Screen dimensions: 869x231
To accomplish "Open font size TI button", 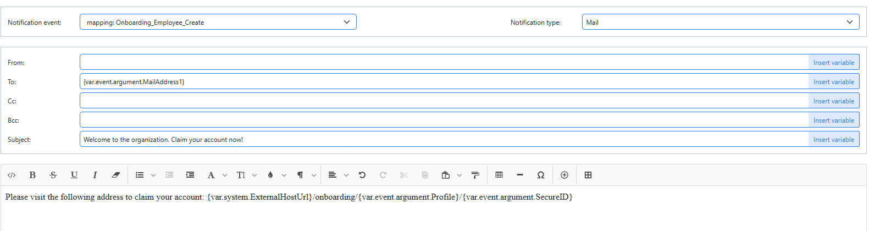I will tap(241, 175).
